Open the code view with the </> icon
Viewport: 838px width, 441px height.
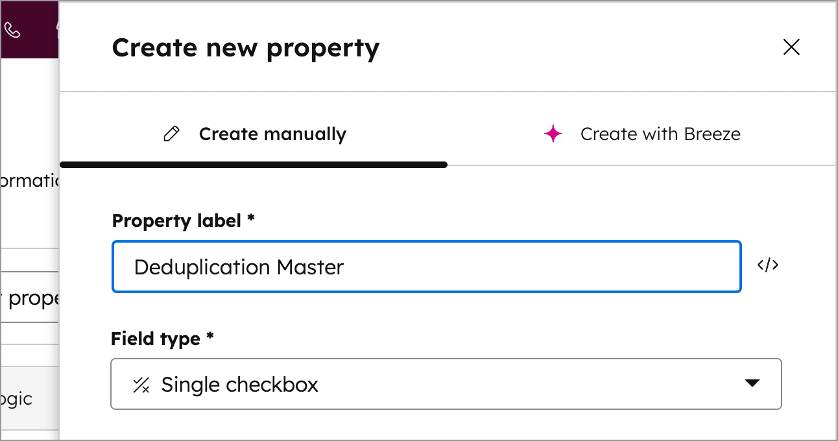click(768, 265)
